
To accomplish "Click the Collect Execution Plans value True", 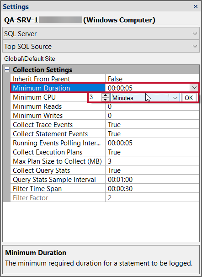I will (x=114, y=152).
